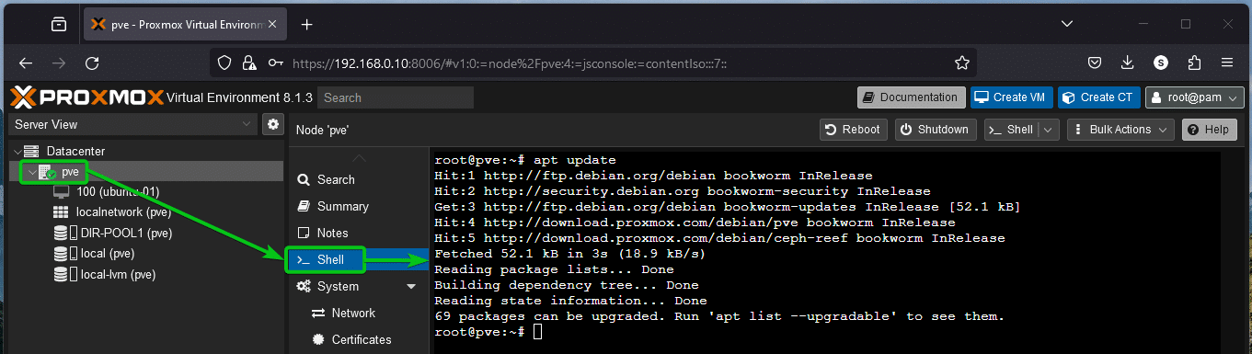Click the Create CT button
The width and height of the screenshot is (1252, 354).
point(1099,97)
